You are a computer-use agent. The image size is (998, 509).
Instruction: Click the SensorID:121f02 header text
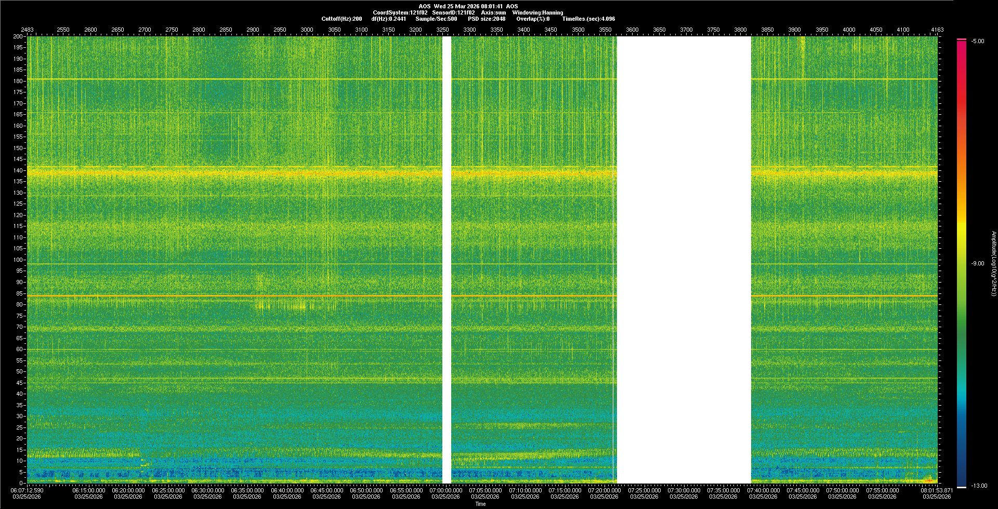[x=453, y=12]
